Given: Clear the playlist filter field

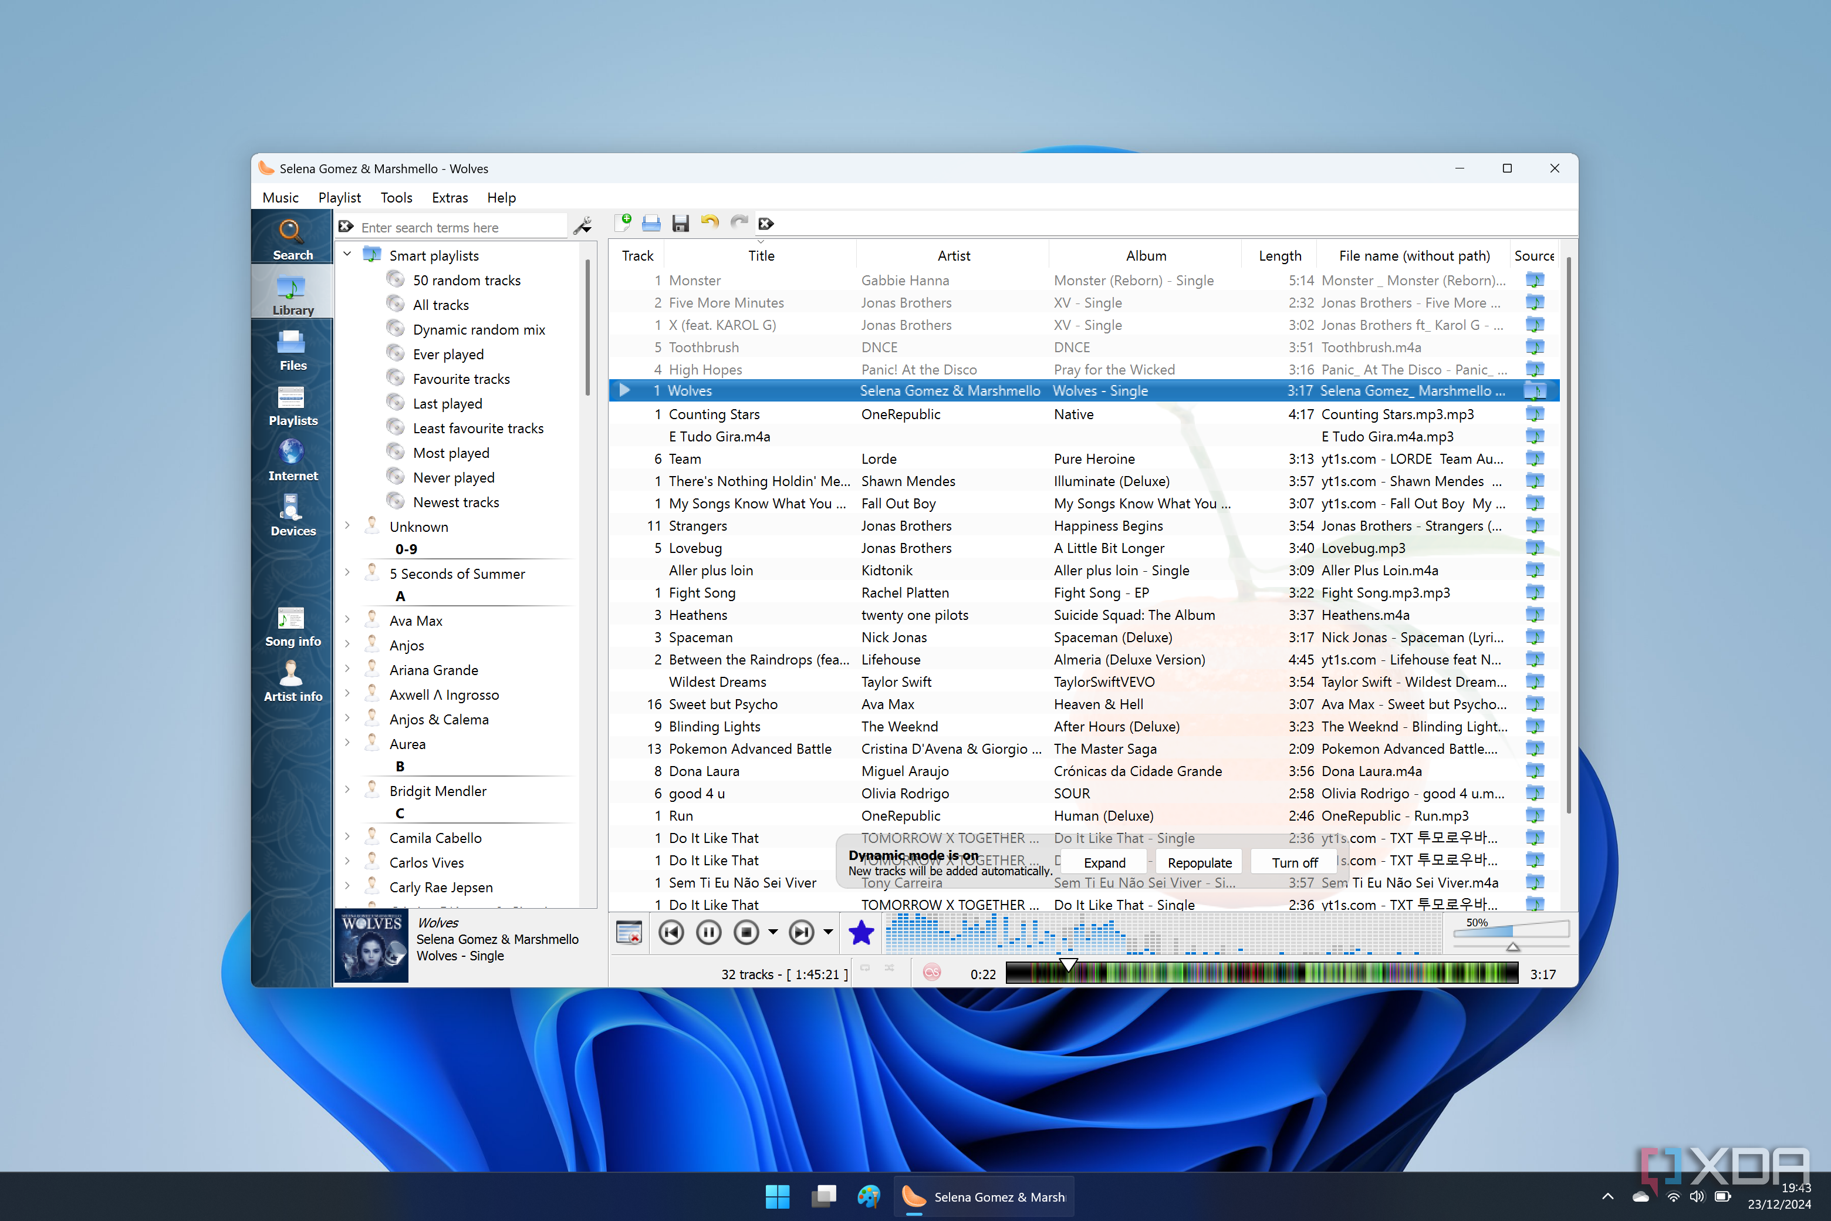Looking at the screenshot, I should [766, 224].
